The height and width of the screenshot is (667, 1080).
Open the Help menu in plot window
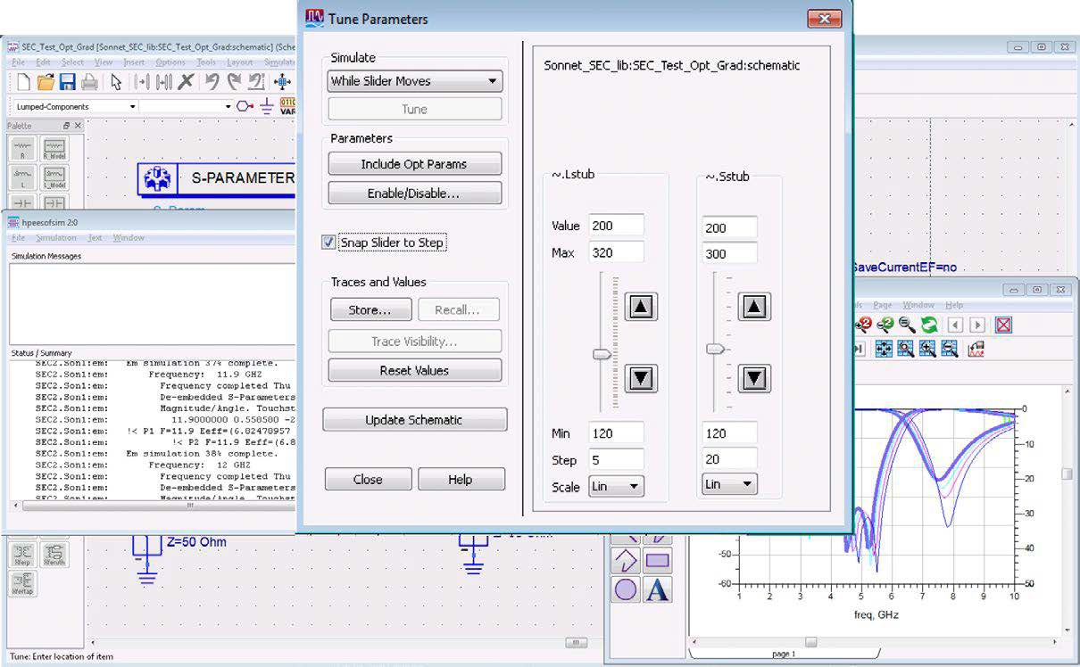click(x=953, y=305)
